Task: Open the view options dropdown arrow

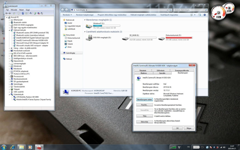Action: [195, 15]
